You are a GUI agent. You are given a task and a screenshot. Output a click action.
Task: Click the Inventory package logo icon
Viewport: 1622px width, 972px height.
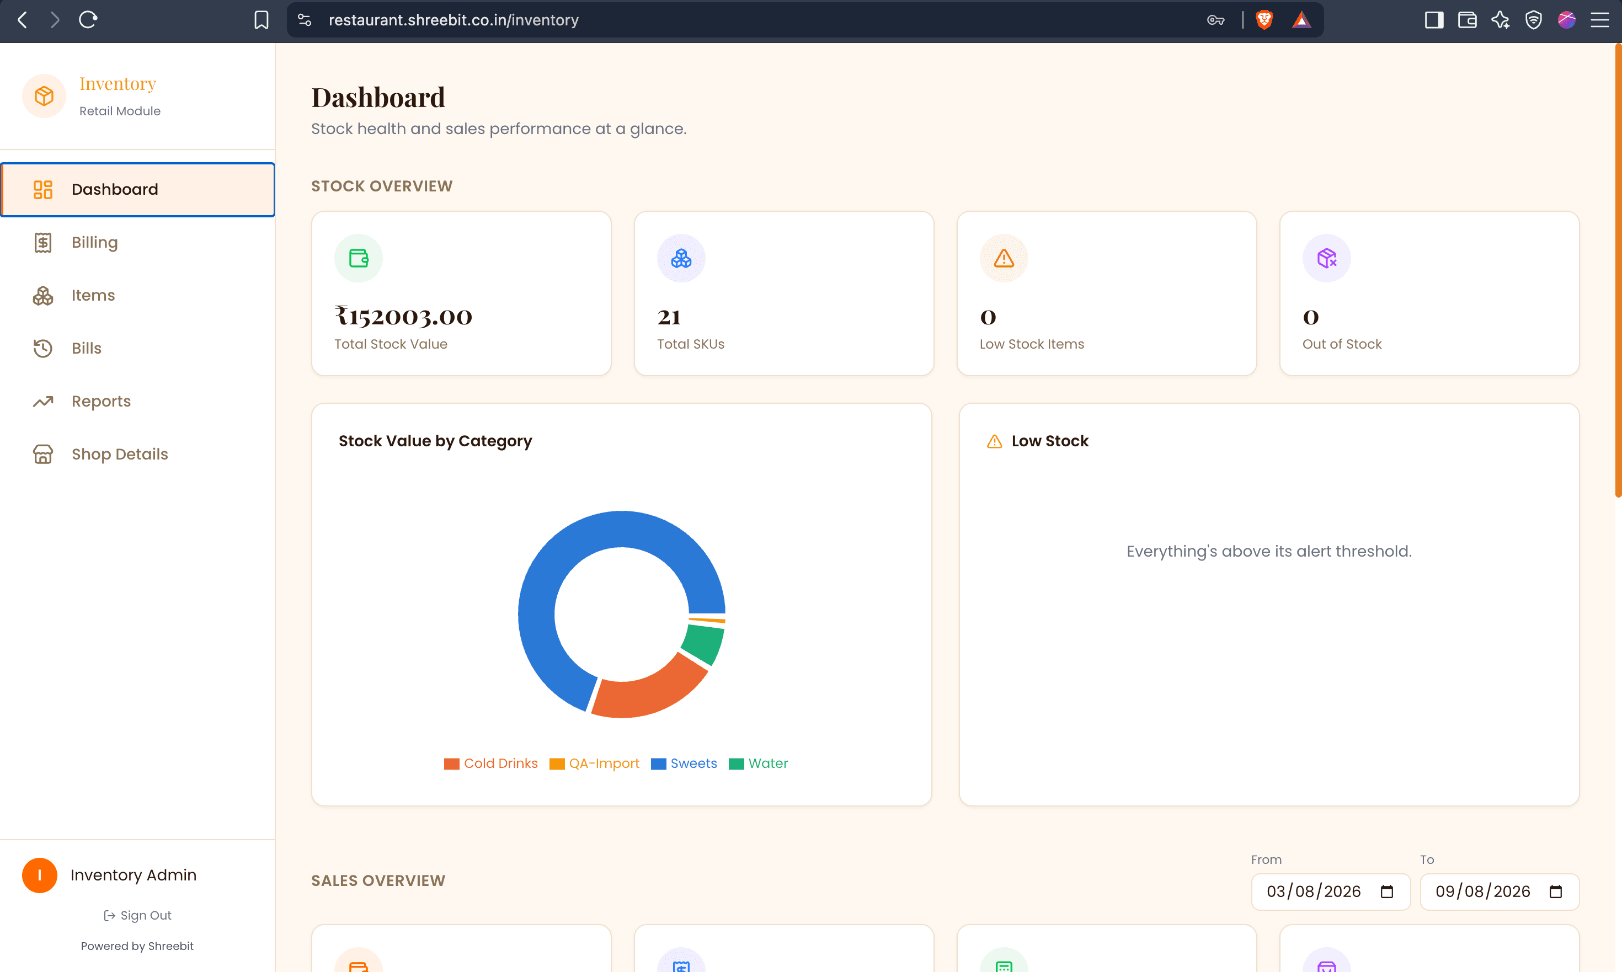tap(44, 97)
